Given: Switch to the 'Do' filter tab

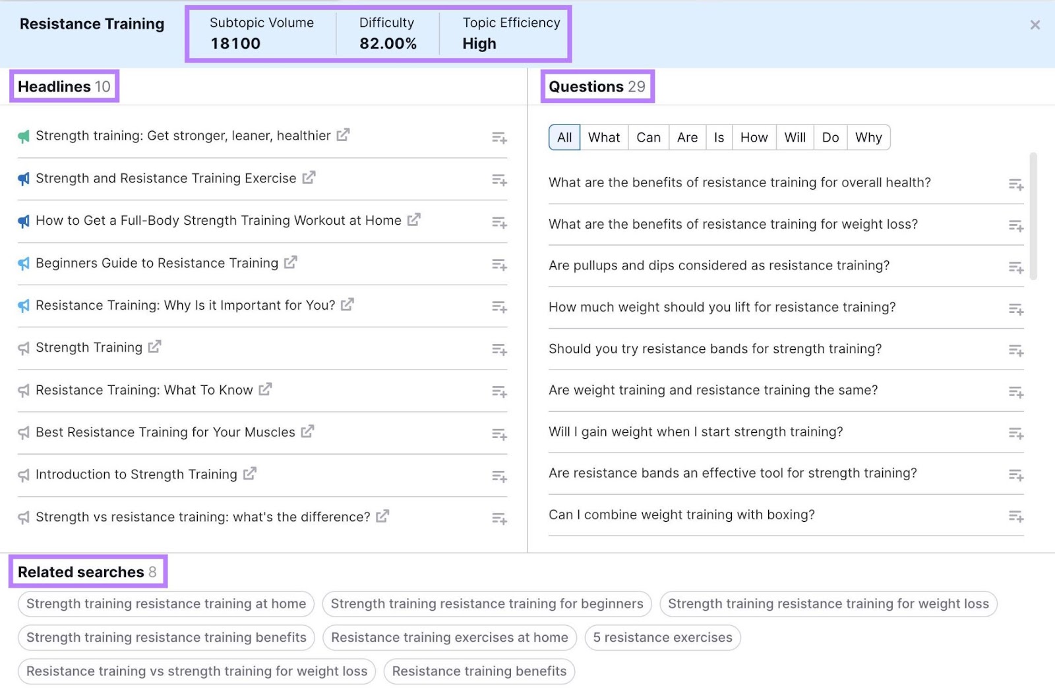Looking at the screenshot, I should (x=830, y=137).
